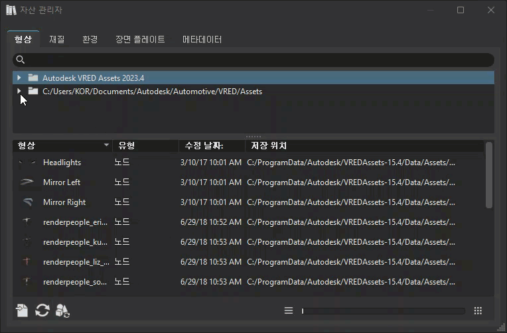Screen dimensions: 507x333
Task: Select the renderpeople_liz_... name text
Action: 76,262
